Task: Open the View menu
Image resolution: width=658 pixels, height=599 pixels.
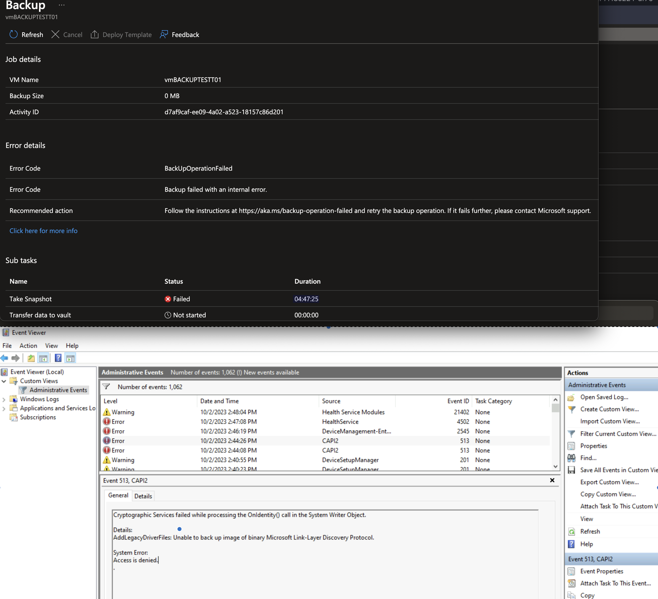Action: point(51,346)
